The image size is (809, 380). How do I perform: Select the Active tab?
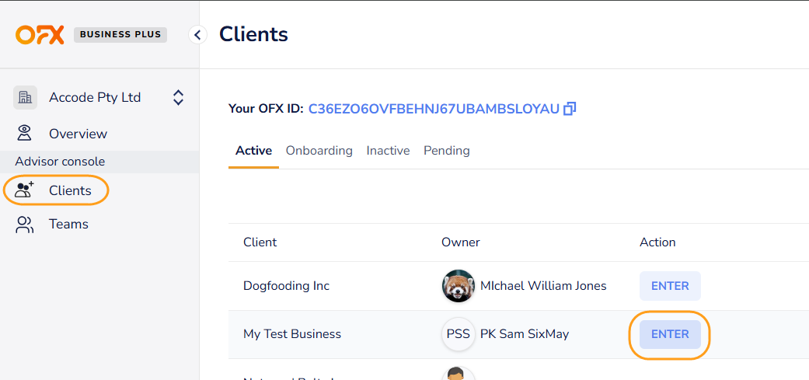tap(253, 151)
